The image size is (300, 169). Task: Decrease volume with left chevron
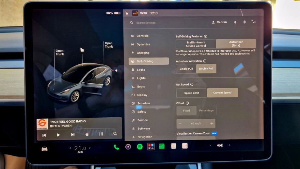point(211,145)
